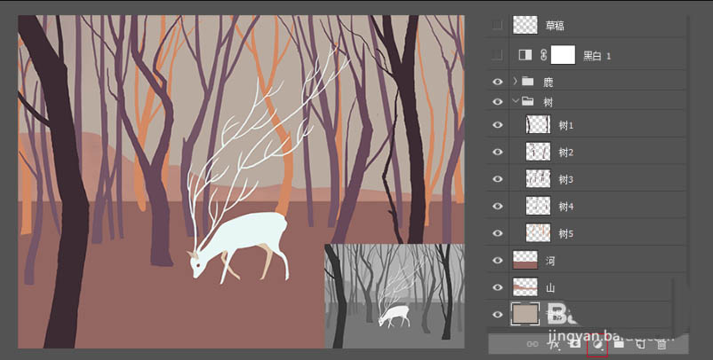
Task: Hide the 树2 layer
Action: point(498,152)
